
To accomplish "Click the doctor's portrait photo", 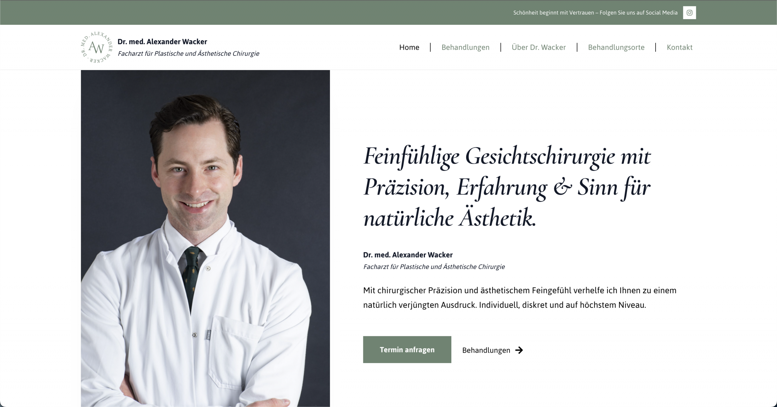I will click(205, 238).
